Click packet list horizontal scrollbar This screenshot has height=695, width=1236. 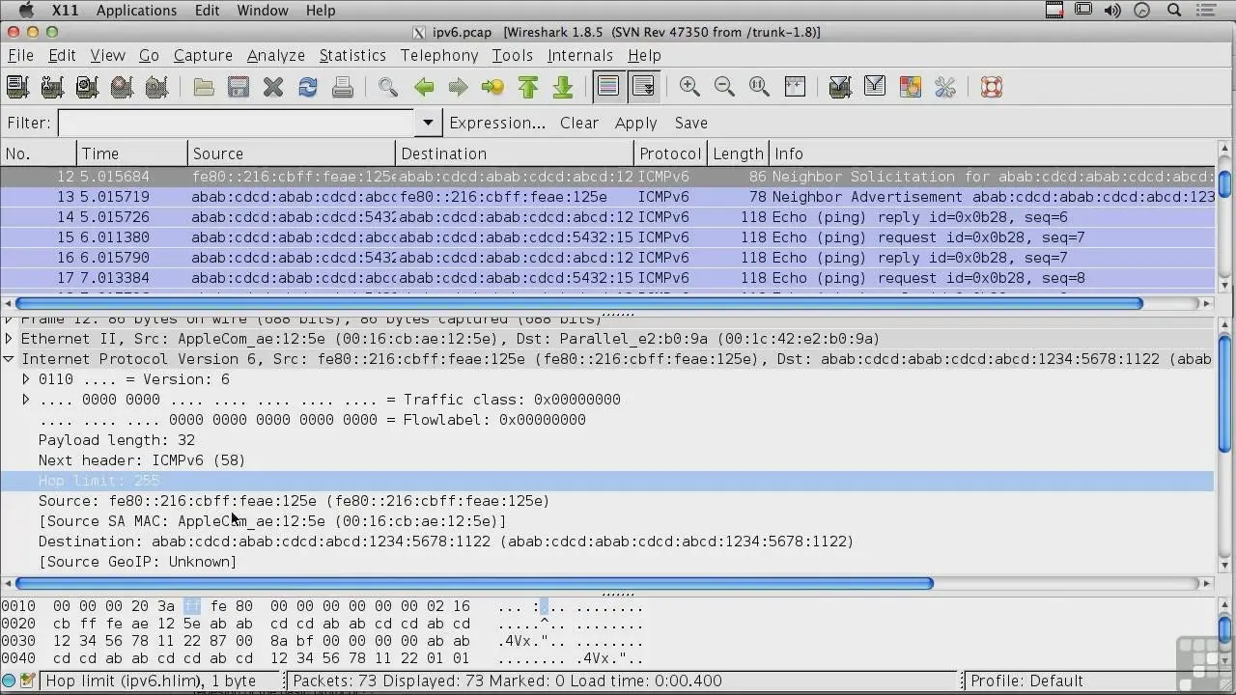(579, 303)
